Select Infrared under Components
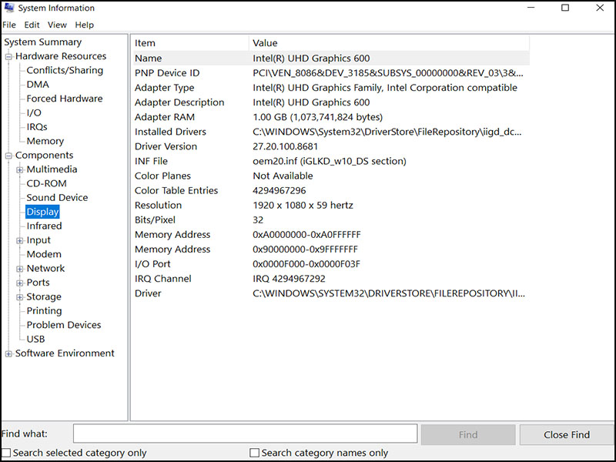The width and height of the screenshot is (616, 462). (x=44, y=226)
